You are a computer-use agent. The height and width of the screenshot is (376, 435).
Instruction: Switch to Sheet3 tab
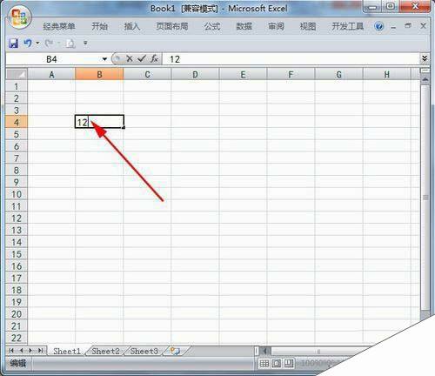[144, 351]
